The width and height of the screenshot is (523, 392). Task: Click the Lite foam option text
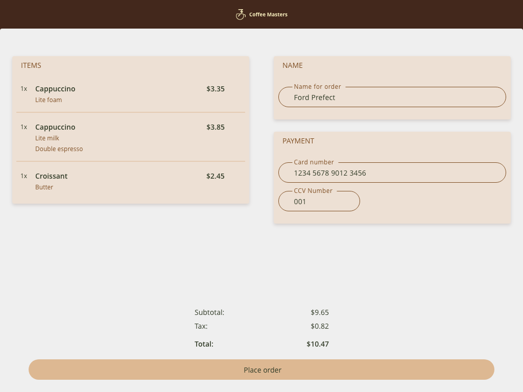(x=49, y=100)
